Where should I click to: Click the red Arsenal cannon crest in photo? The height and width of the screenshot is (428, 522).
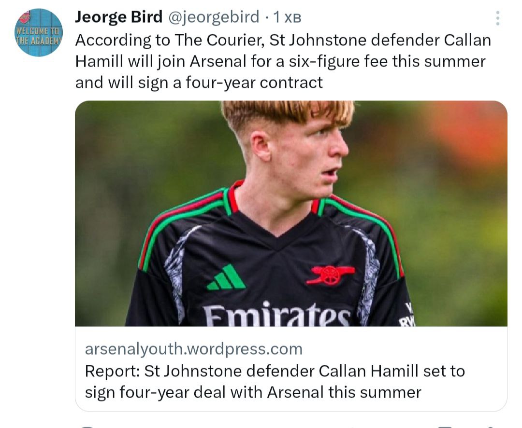330,274
